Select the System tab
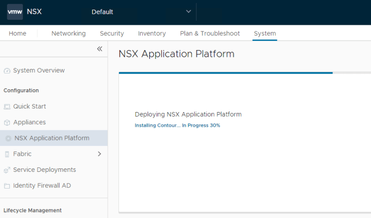 point(265,33)
